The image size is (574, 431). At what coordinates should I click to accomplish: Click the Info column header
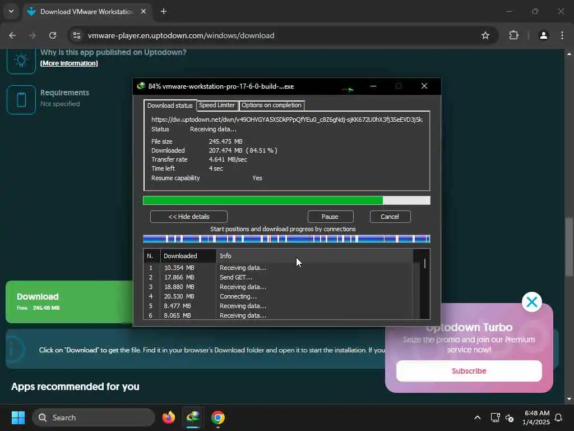[x=314, y=256]
